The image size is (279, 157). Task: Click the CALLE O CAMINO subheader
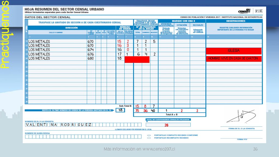pyautogui.click(x=56, y=33)
